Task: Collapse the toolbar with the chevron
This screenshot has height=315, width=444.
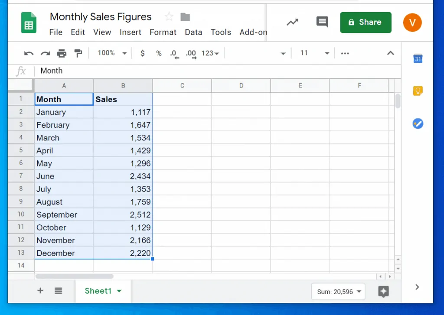Action: tap(390, 53)
